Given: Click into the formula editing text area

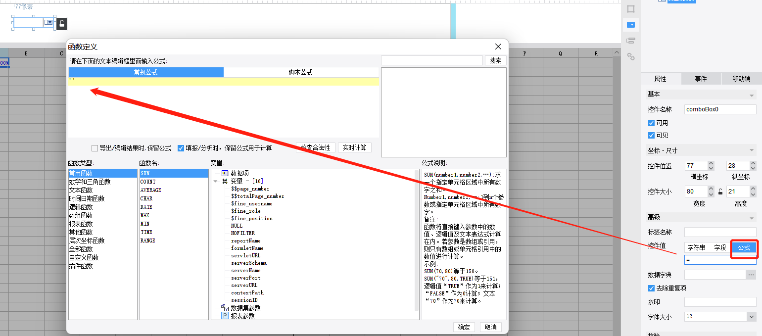Looking at the screenshot, I should (x=224, y=107).
